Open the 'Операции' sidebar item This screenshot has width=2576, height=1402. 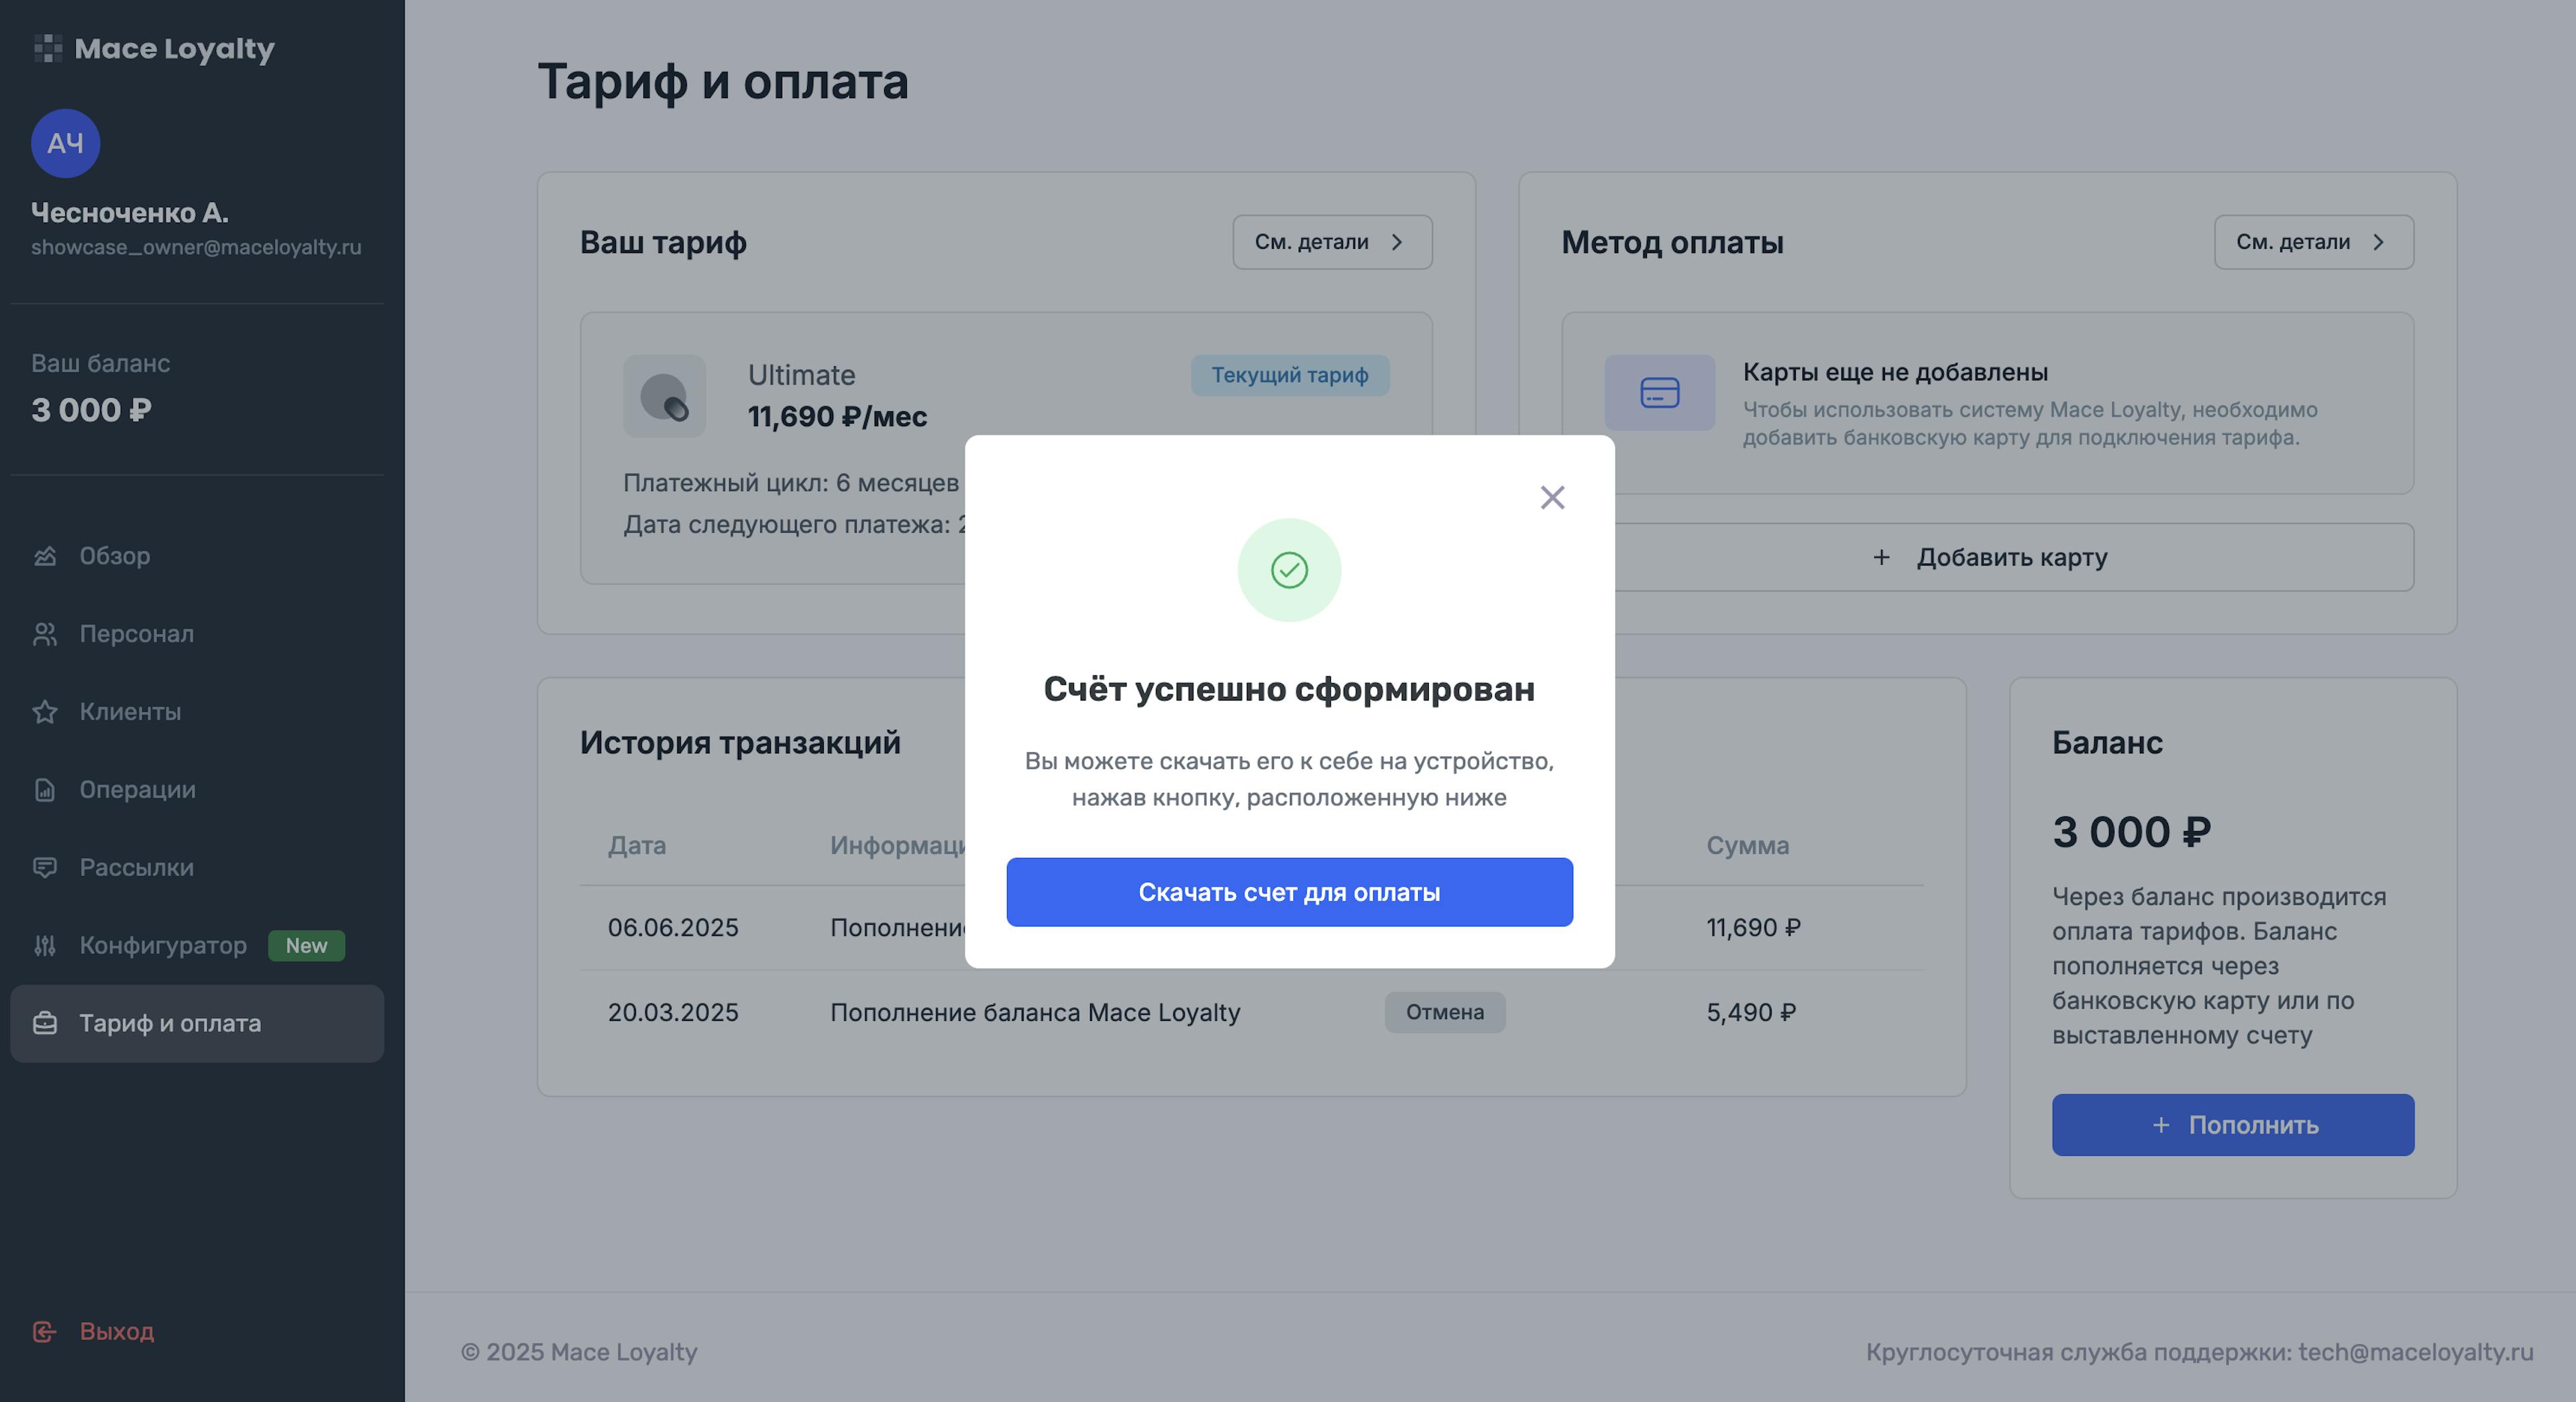click(x=197, y=790)
